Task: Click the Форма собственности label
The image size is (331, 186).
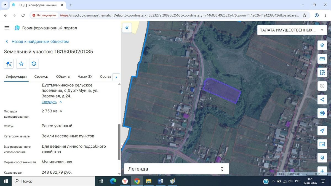Action: (20, 162)
